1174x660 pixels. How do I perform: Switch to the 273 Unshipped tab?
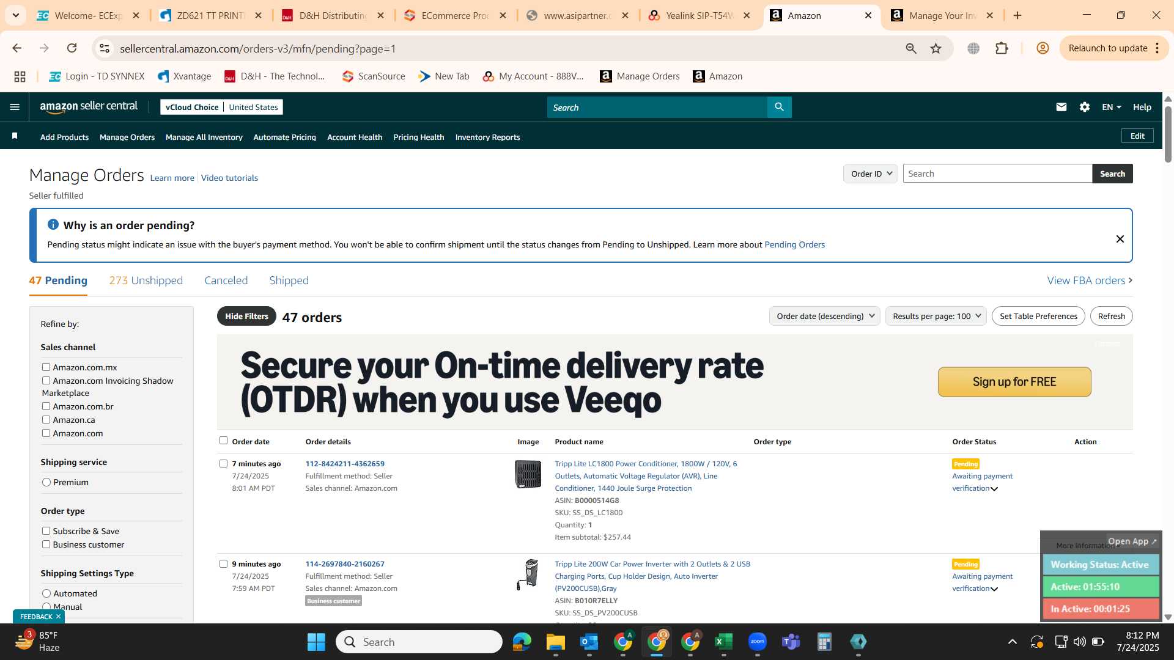pos(146,280)
